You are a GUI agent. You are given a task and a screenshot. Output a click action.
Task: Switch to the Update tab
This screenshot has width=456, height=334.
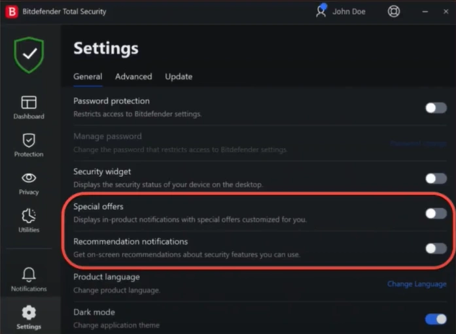179,76
